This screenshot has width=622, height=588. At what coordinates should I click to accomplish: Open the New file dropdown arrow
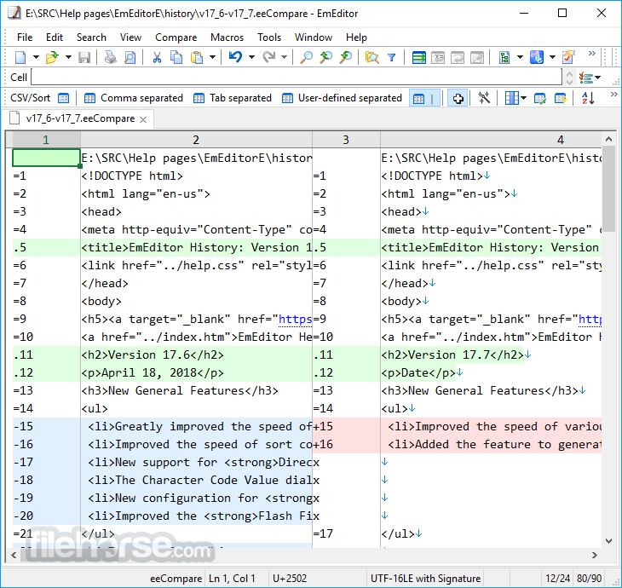point(36,58)
